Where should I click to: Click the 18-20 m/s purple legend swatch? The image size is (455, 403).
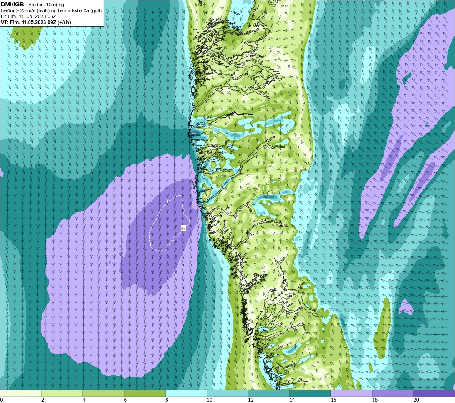pos(393,393)
